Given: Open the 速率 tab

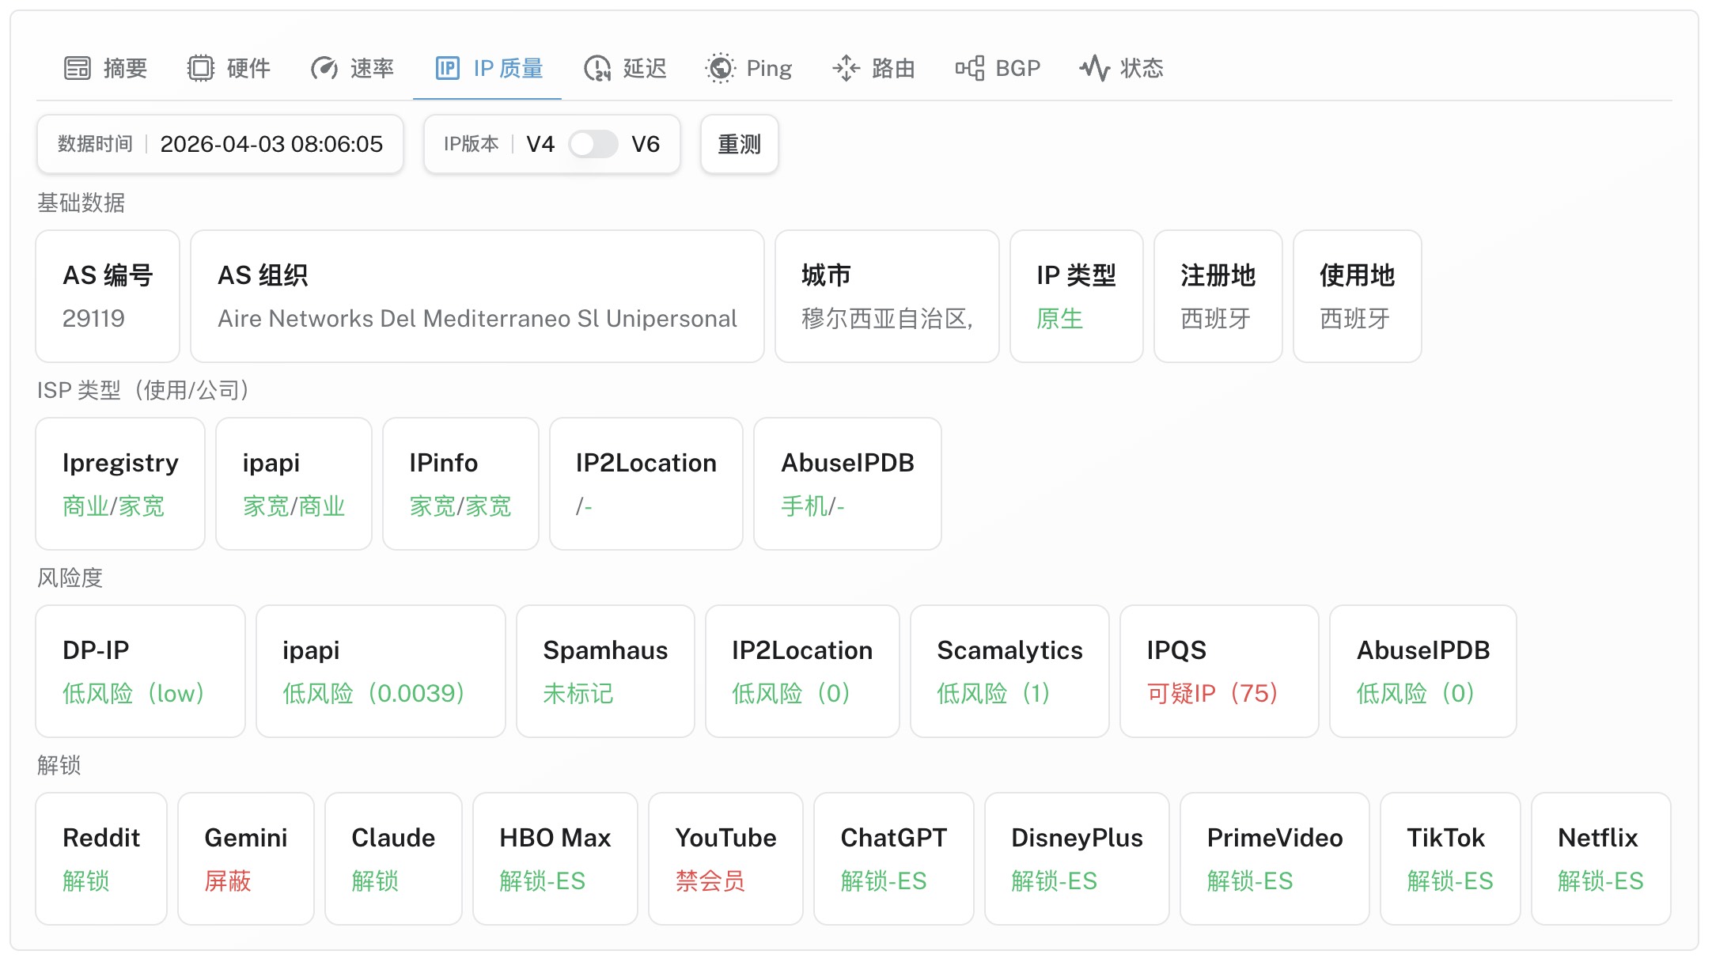Looking at the screenshot, I should [352, 68].
